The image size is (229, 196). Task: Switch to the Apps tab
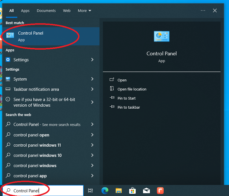[x=25, y=11]
